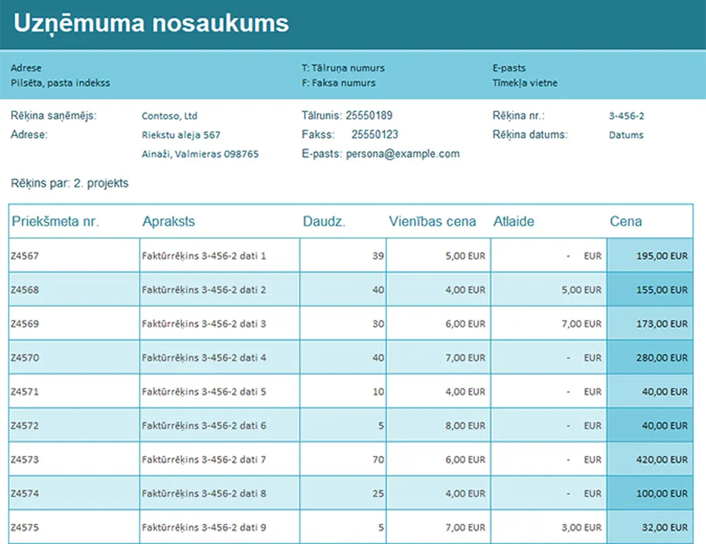Click the persona@example.com email address

pyautogui.click(x=403, y=154)
